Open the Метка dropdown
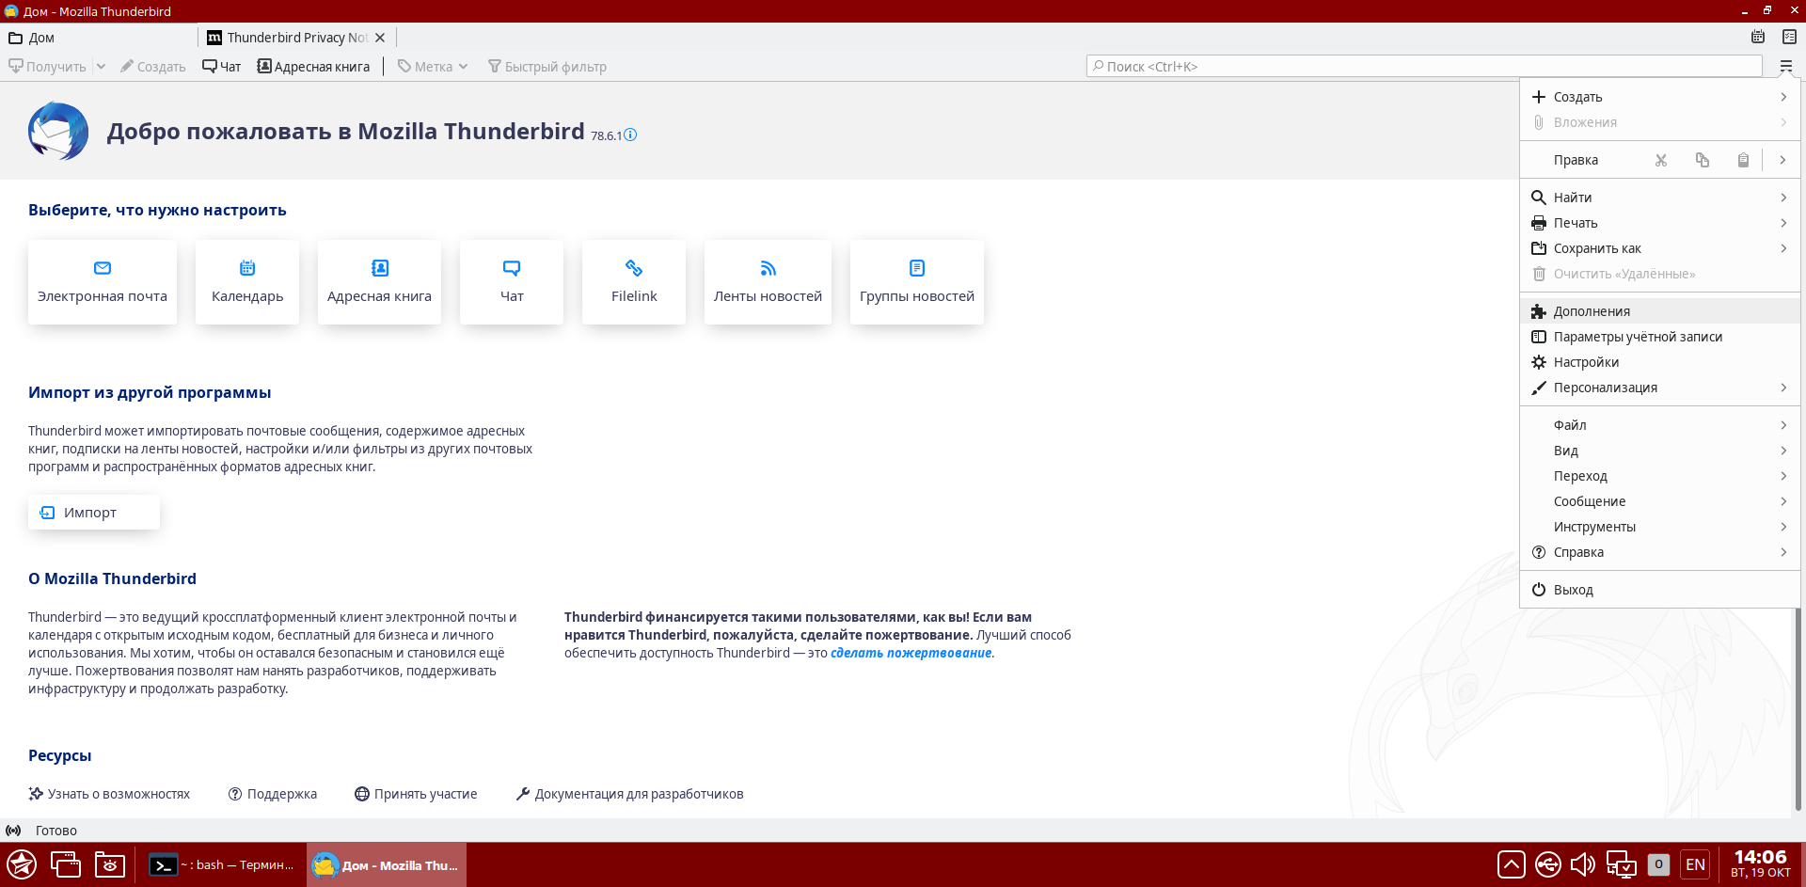 433,67
